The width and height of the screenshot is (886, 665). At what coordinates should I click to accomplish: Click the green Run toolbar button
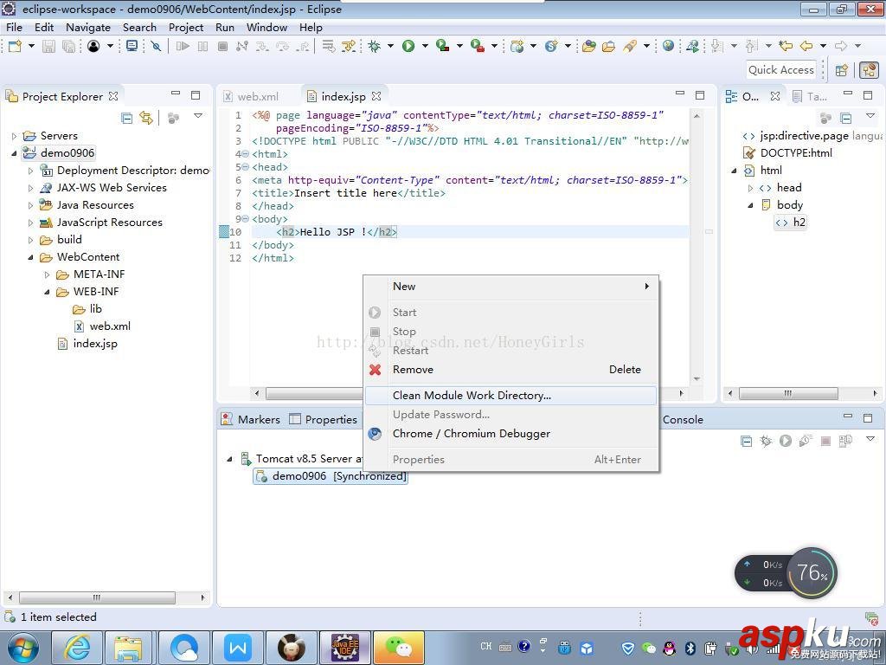tap(408, 46)
